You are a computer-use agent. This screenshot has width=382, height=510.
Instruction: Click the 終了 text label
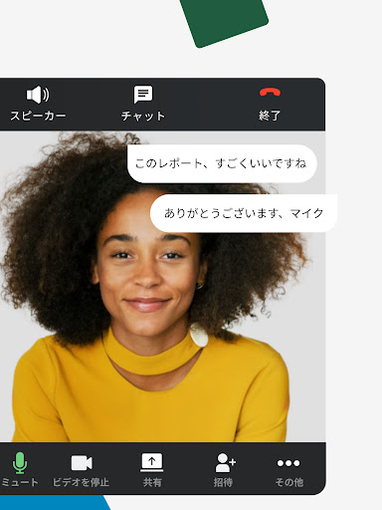(270, 116)
